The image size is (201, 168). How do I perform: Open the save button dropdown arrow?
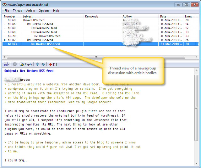8,64
